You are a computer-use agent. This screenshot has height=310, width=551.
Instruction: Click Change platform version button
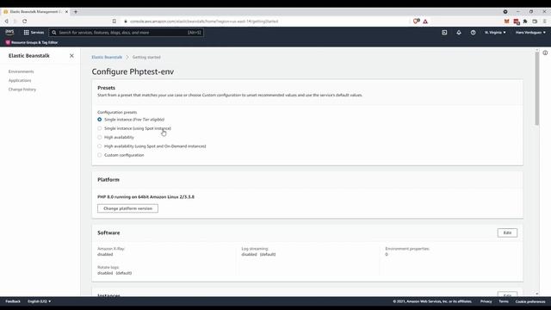(127, 208)
